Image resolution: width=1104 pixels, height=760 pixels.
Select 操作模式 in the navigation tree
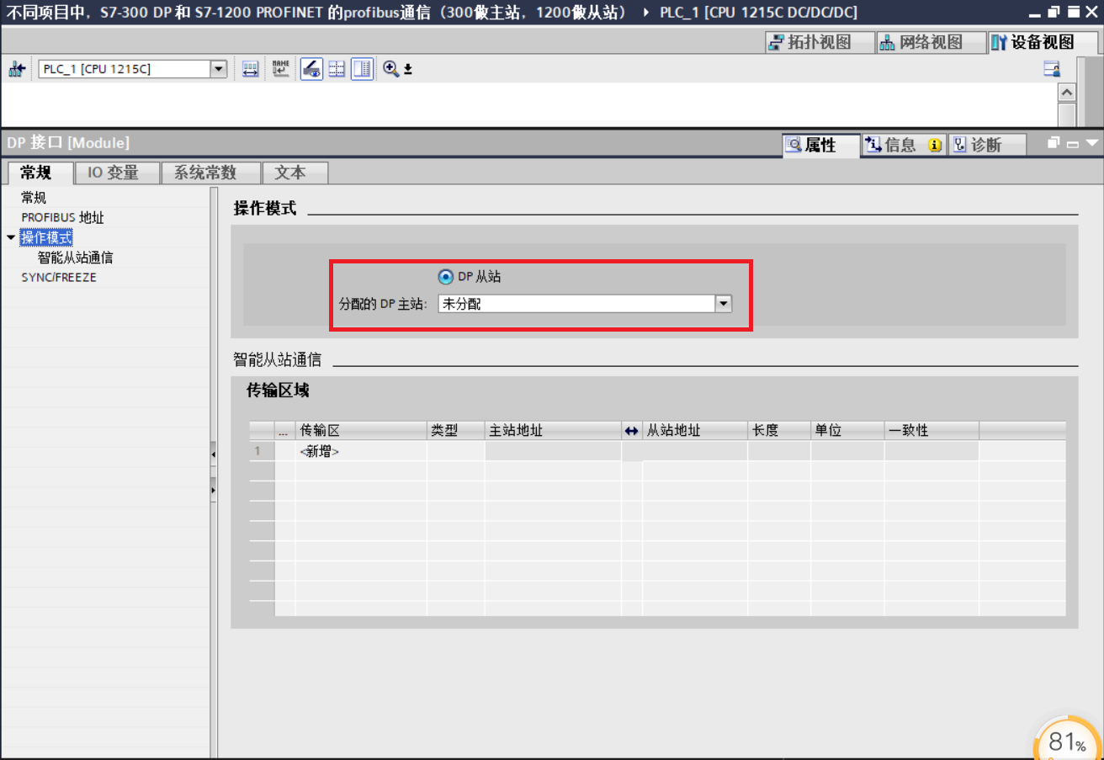click(46, 238)
